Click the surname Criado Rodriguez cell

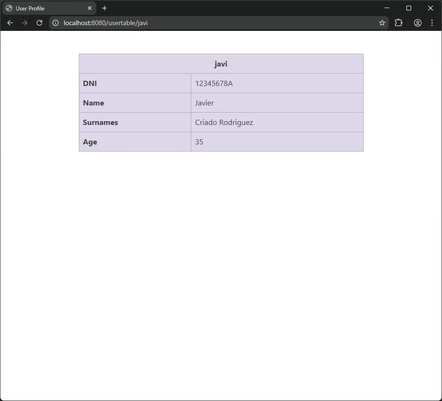[x=224, y=122]
